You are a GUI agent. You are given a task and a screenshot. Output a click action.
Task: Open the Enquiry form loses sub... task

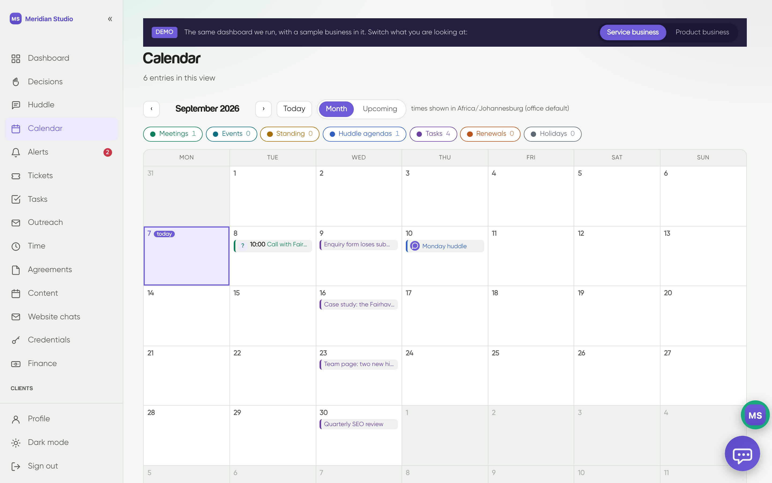359,245
